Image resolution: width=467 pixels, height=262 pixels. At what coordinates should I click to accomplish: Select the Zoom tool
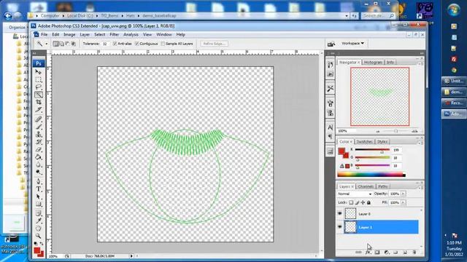(x=39, y=236)
